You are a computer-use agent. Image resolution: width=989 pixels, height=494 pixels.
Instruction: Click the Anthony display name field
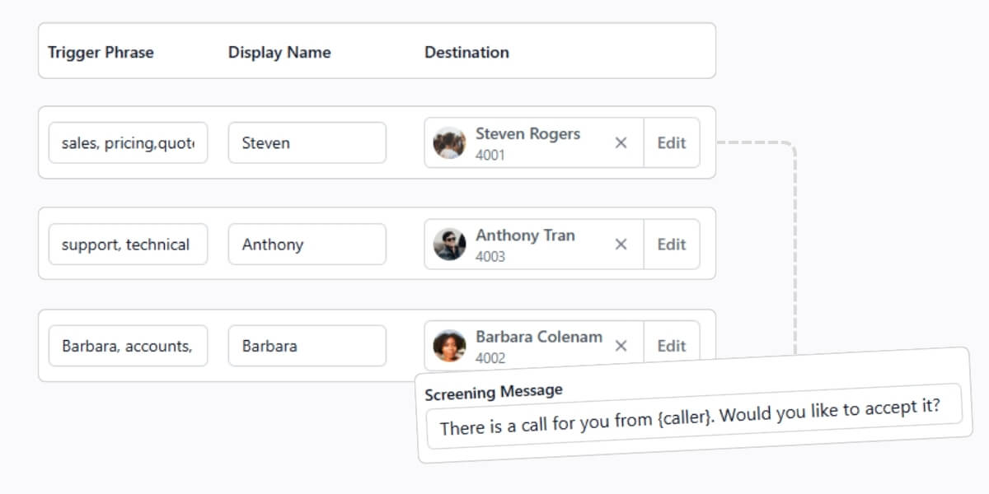pyautogui.click(x=307, y=244)
